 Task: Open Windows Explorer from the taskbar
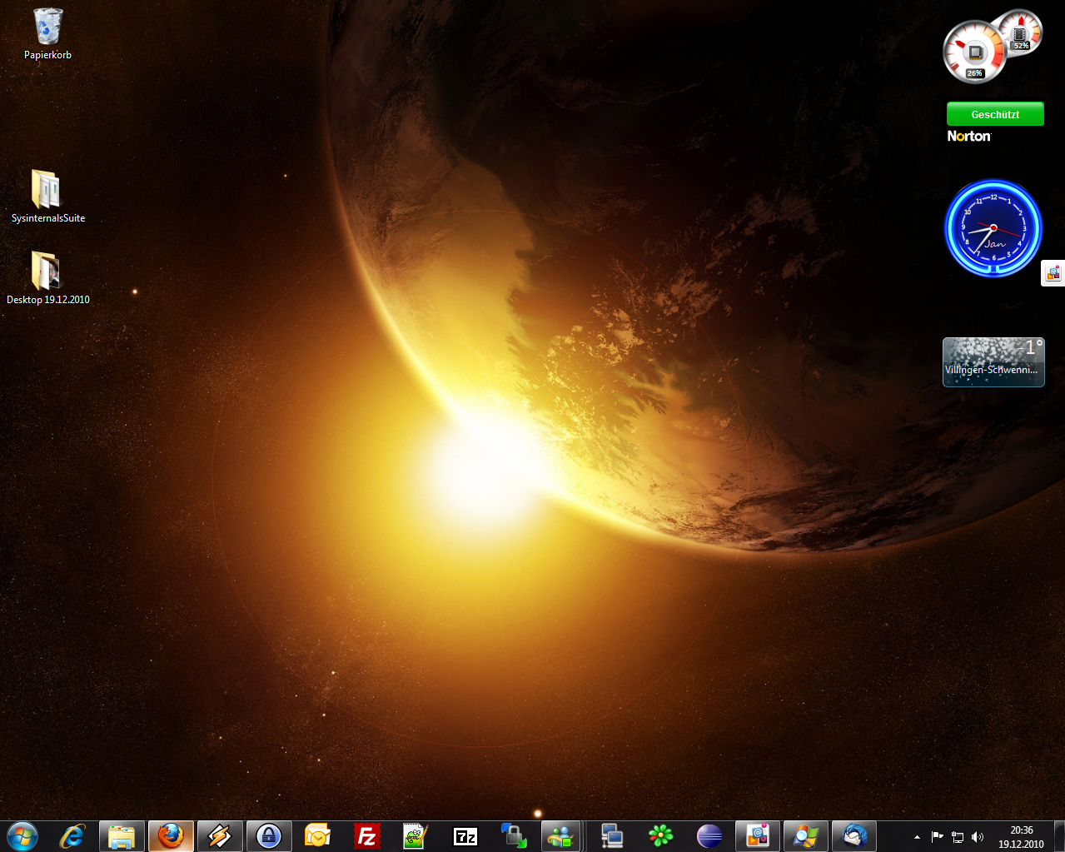pos(122,835)
